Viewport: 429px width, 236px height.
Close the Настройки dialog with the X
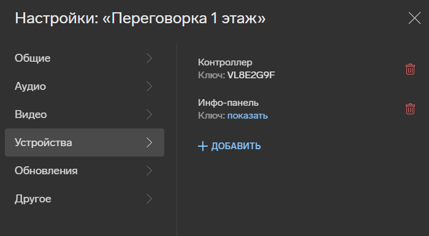(x=414, y=18)
